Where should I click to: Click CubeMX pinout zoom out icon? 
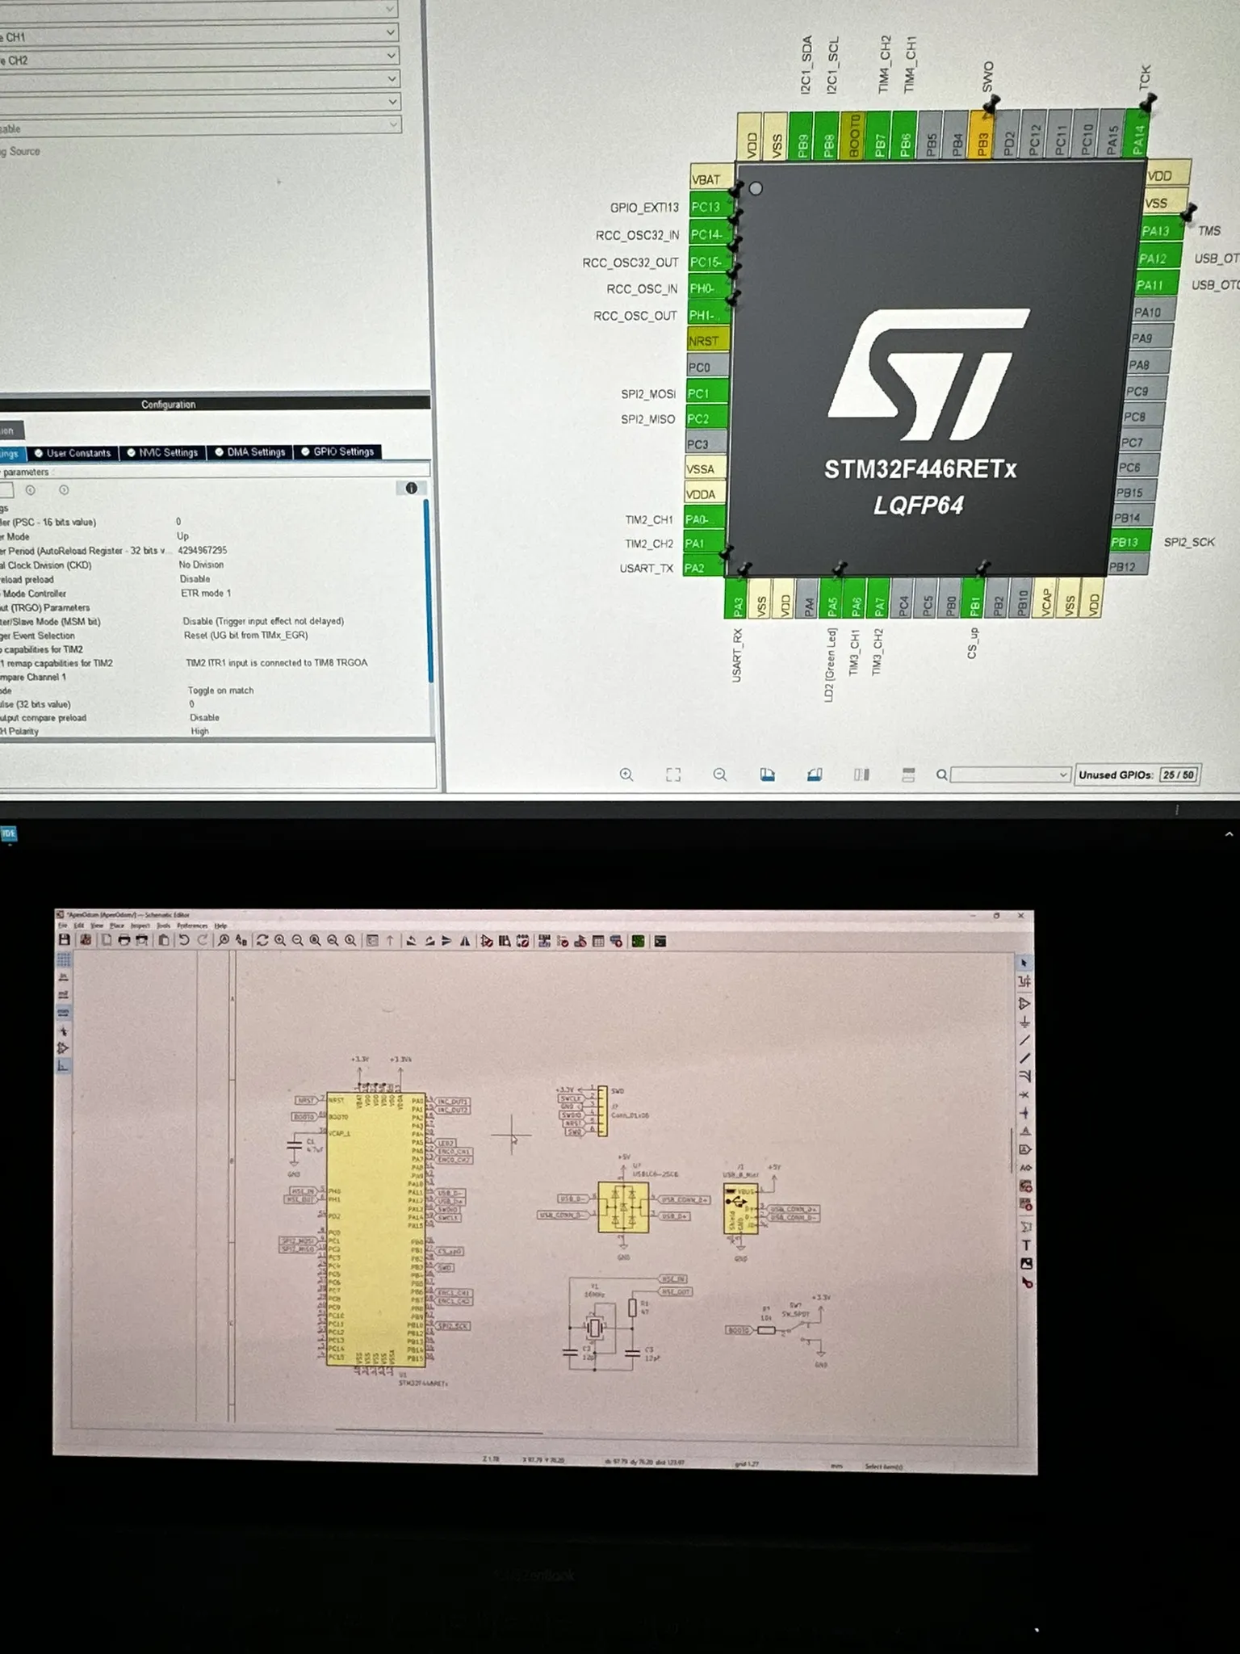pos(720,775)
